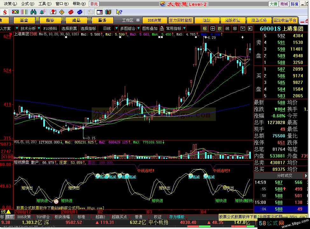Click the 基金 fund button
The width and height of the screenshot is (310, 229).
tap(24, 20)
